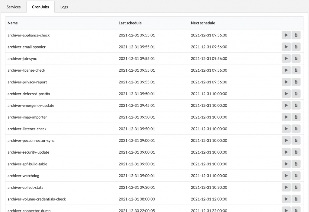
Task: Show log for archiver-emergency-update
Action: coord(296,105)
